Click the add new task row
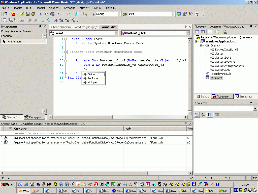This screenshot has height=194, width=258. click(44, 133)
